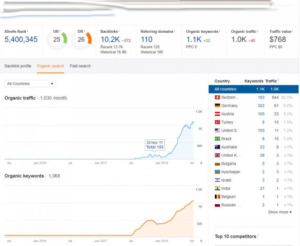Image resolution: width=300 pixels, height=246 pixels.
Task: Click the info icon beside Referring domains
Action: point(174,31)
